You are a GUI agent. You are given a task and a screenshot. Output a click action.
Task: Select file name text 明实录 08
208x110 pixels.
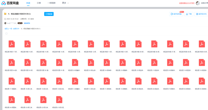(154, 89)
